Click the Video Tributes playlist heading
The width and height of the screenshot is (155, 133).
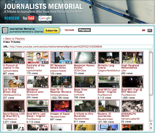click(12, 42)
